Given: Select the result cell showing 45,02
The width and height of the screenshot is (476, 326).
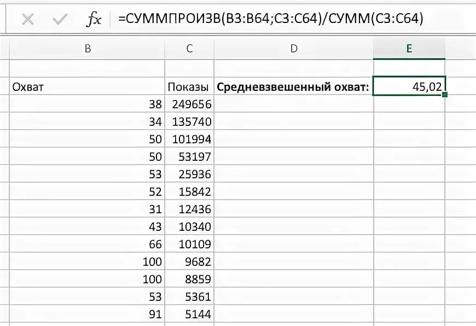Looking at the screenshot, I should point(409,86).
